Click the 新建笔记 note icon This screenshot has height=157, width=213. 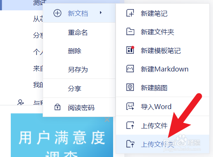[130, 13]
